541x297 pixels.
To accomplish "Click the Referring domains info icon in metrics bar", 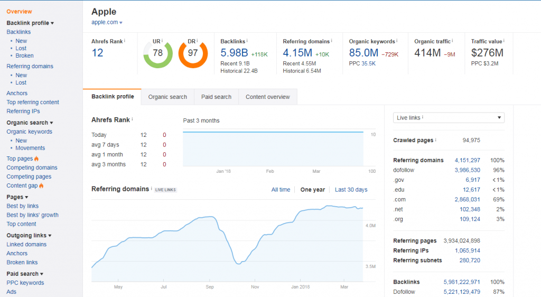I will pyautogui.click(x=332, y=41).
